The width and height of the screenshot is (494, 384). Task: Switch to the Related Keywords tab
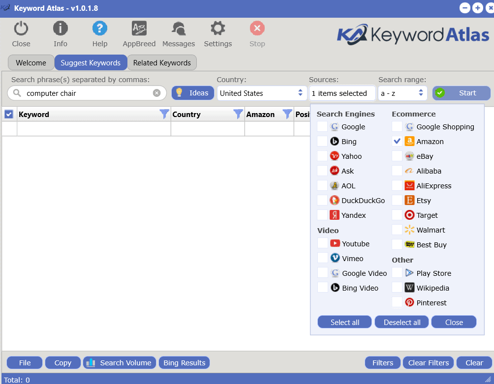(x=162, y=63)
